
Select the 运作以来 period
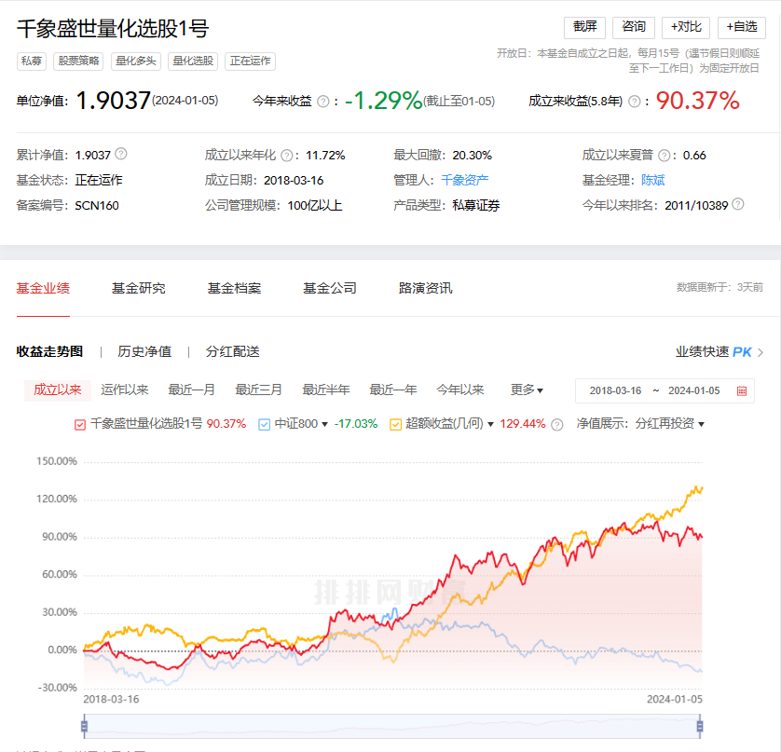(x=125, y=390)
